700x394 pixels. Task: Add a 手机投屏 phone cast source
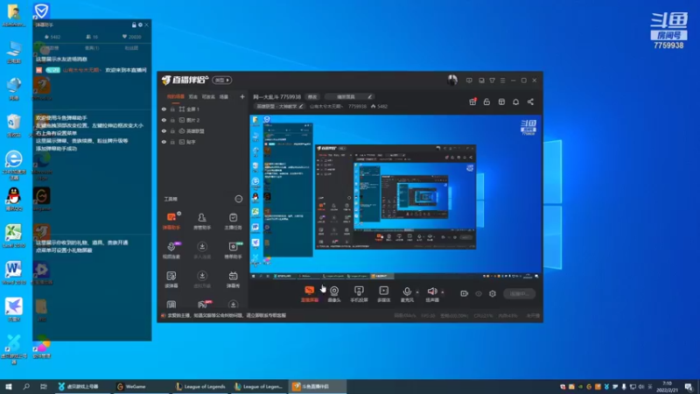(x=359, y=294)
